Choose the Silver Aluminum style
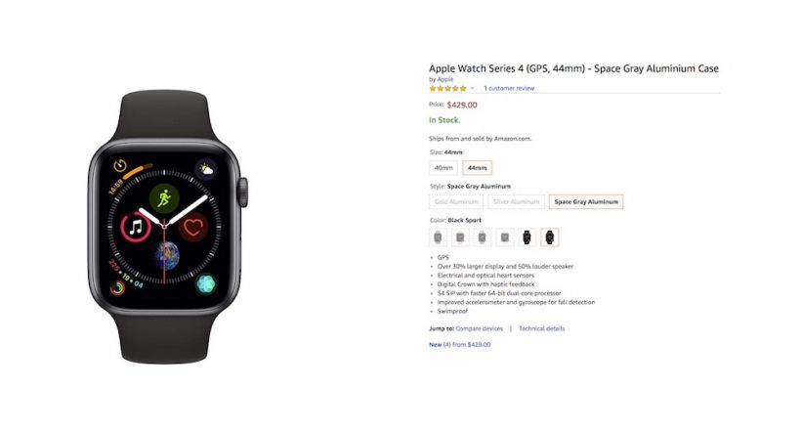Screen dimensions: 801x430 point(516,202)
